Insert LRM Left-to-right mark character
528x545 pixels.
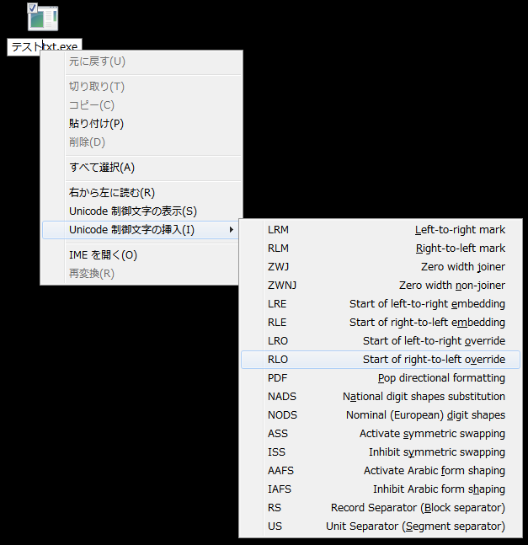pos(381,230)
